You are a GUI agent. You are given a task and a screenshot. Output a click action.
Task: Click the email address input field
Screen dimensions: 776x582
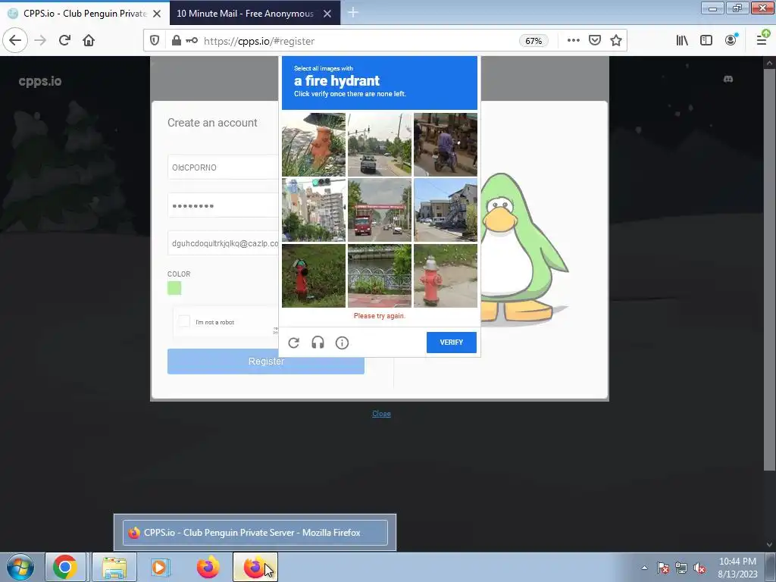tap(224, 243)
